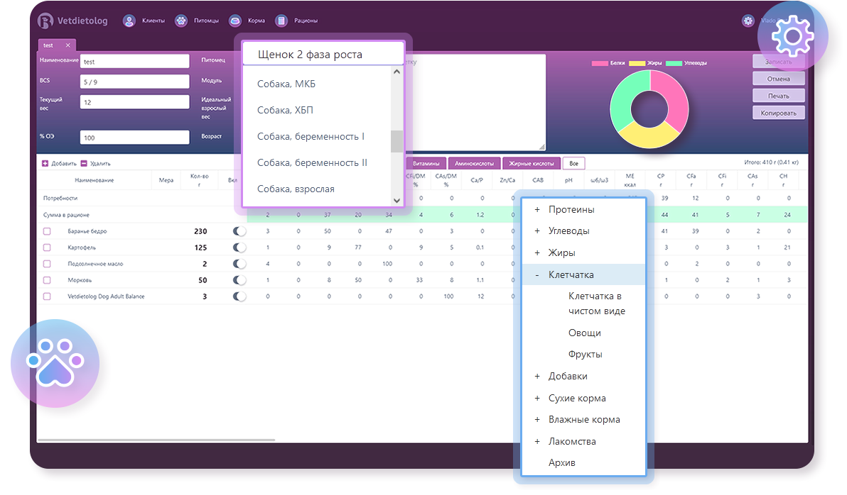Screen dimensions: 847x495
Task: Click the large settings gear icon
Action: tap(792, 37)
